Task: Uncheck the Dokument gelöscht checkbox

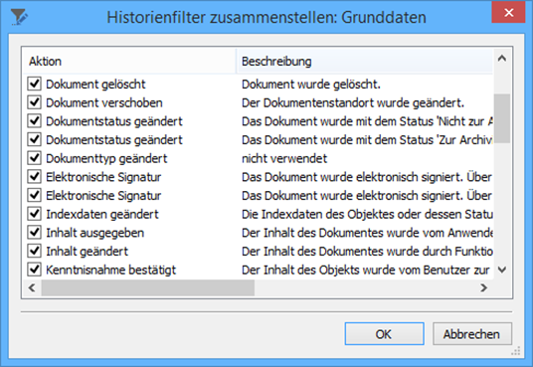Action: [35, 84]
